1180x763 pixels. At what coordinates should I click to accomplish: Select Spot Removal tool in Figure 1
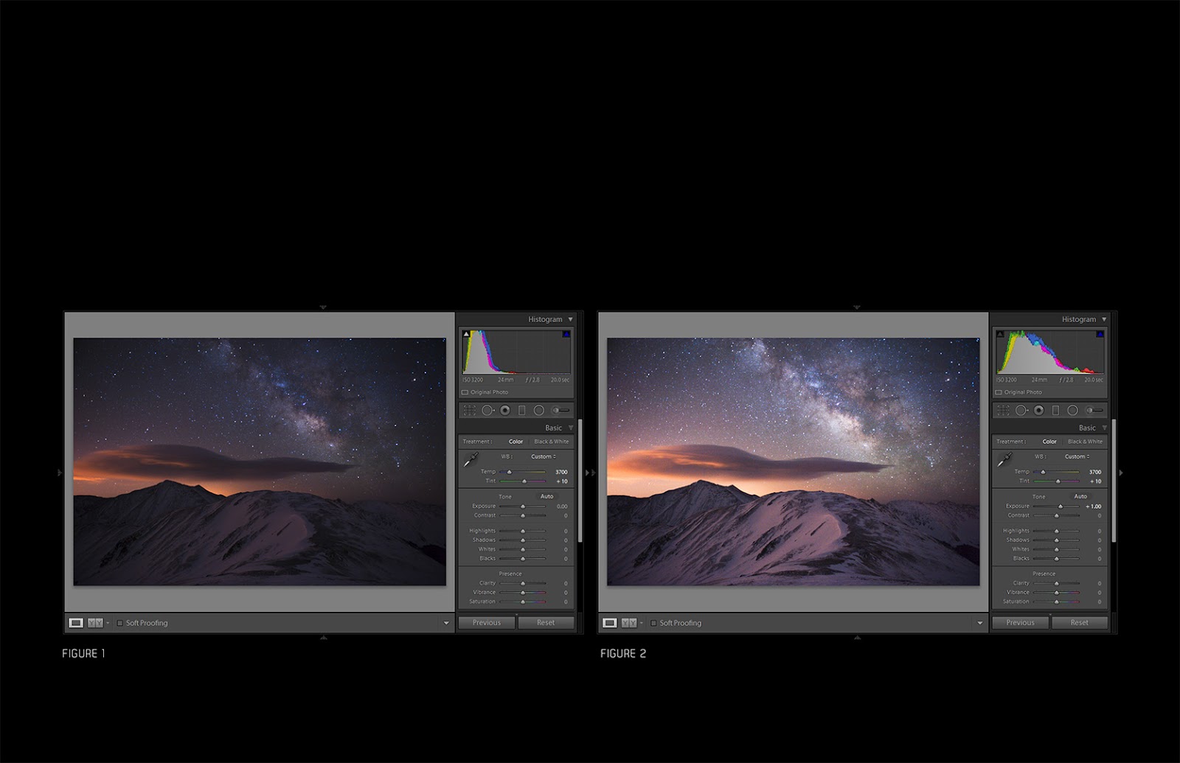coord(487,410)
